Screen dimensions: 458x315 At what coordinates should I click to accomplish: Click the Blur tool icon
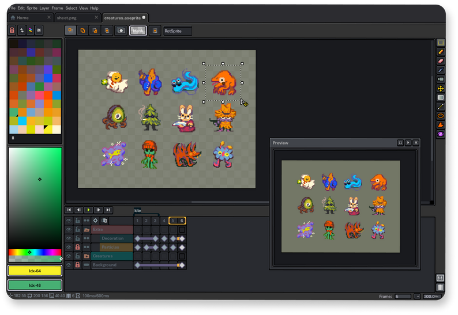click(441, 134)
